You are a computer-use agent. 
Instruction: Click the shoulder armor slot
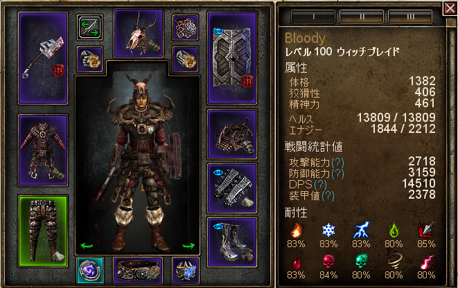232,134
